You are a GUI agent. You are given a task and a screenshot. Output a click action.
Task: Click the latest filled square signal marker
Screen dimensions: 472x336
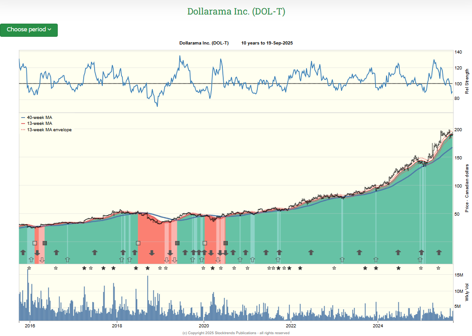[226, 243]
